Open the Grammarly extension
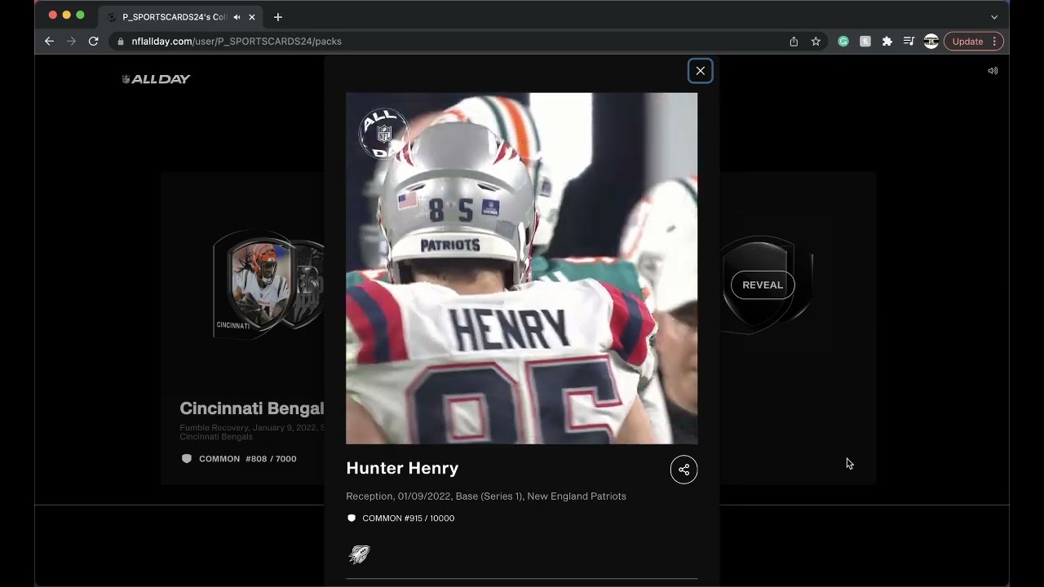 (843, 42)
